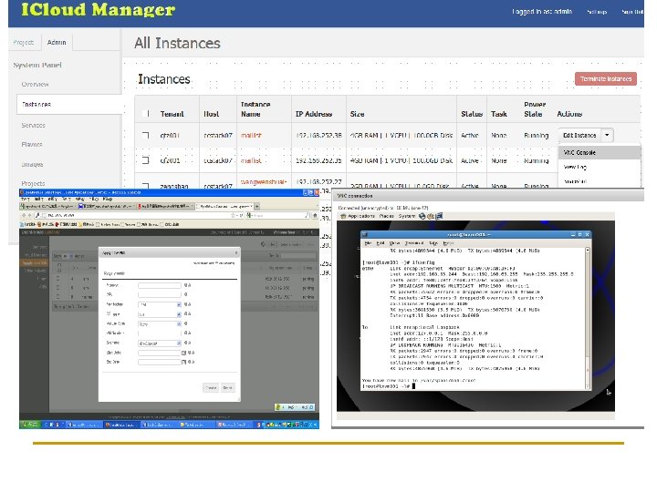The height and width of the screenshot is (492, 657).
Task: Open the dropdown arrow beside Edit Instance
Action: click(x=607, y=135)
